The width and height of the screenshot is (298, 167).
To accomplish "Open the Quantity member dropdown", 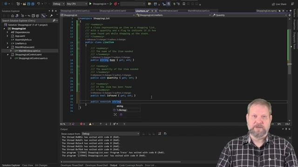I will 250,15.
